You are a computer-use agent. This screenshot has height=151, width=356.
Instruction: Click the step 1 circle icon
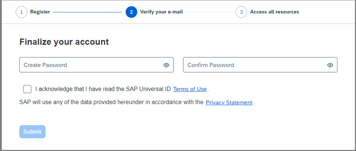21,12
